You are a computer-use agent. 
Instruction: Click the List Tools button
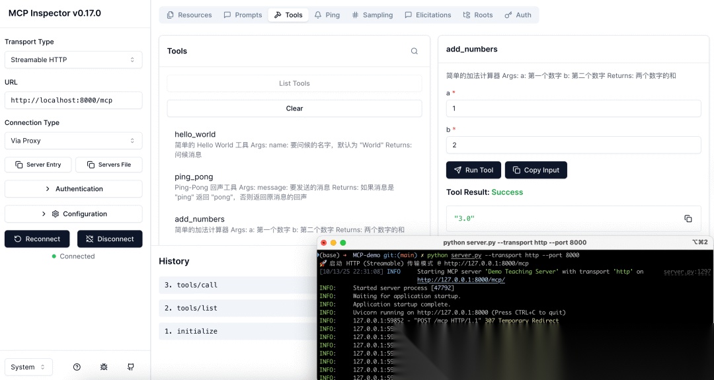coord(294,83)
